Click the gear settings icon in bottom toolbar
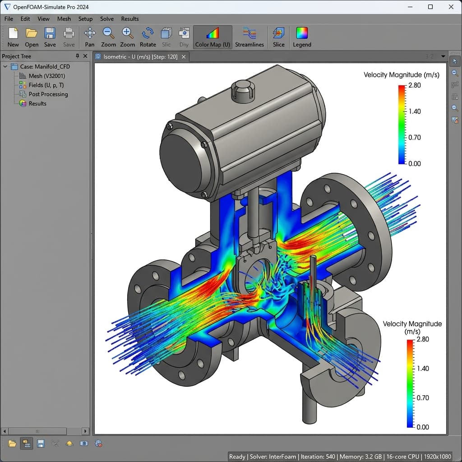Screen dimensions: 462x462 click(98, 444)
